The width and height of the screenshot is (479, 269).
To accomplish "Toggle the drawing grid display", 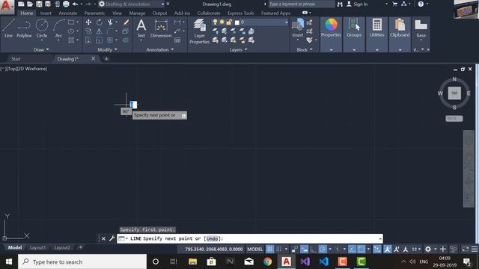I will point(269,249).
